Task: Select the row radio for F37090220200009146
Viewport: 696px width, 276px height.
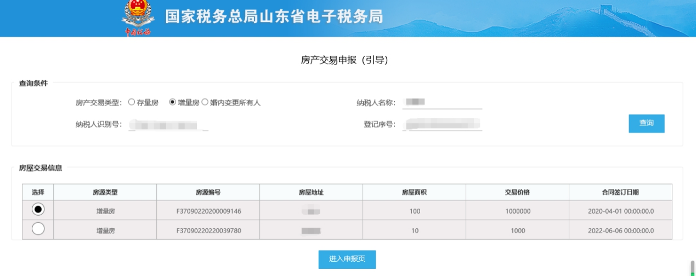Action: [38, 209]
